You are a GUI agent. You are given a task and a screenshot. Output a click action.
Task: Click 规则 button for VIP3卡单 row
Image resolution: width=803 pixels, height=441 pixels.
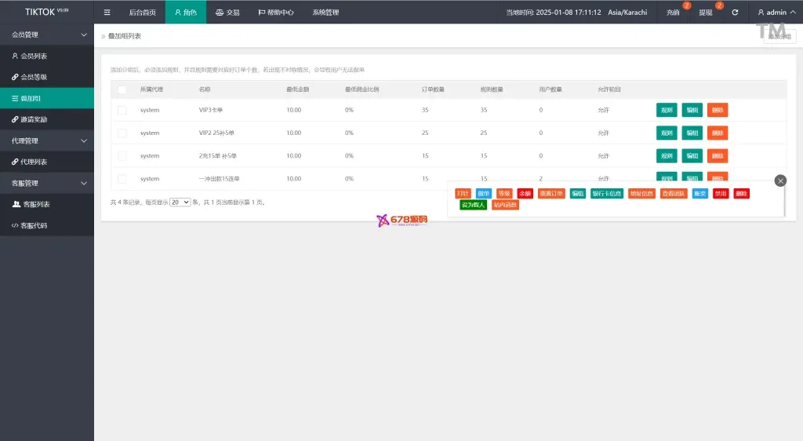pos(667,111)
